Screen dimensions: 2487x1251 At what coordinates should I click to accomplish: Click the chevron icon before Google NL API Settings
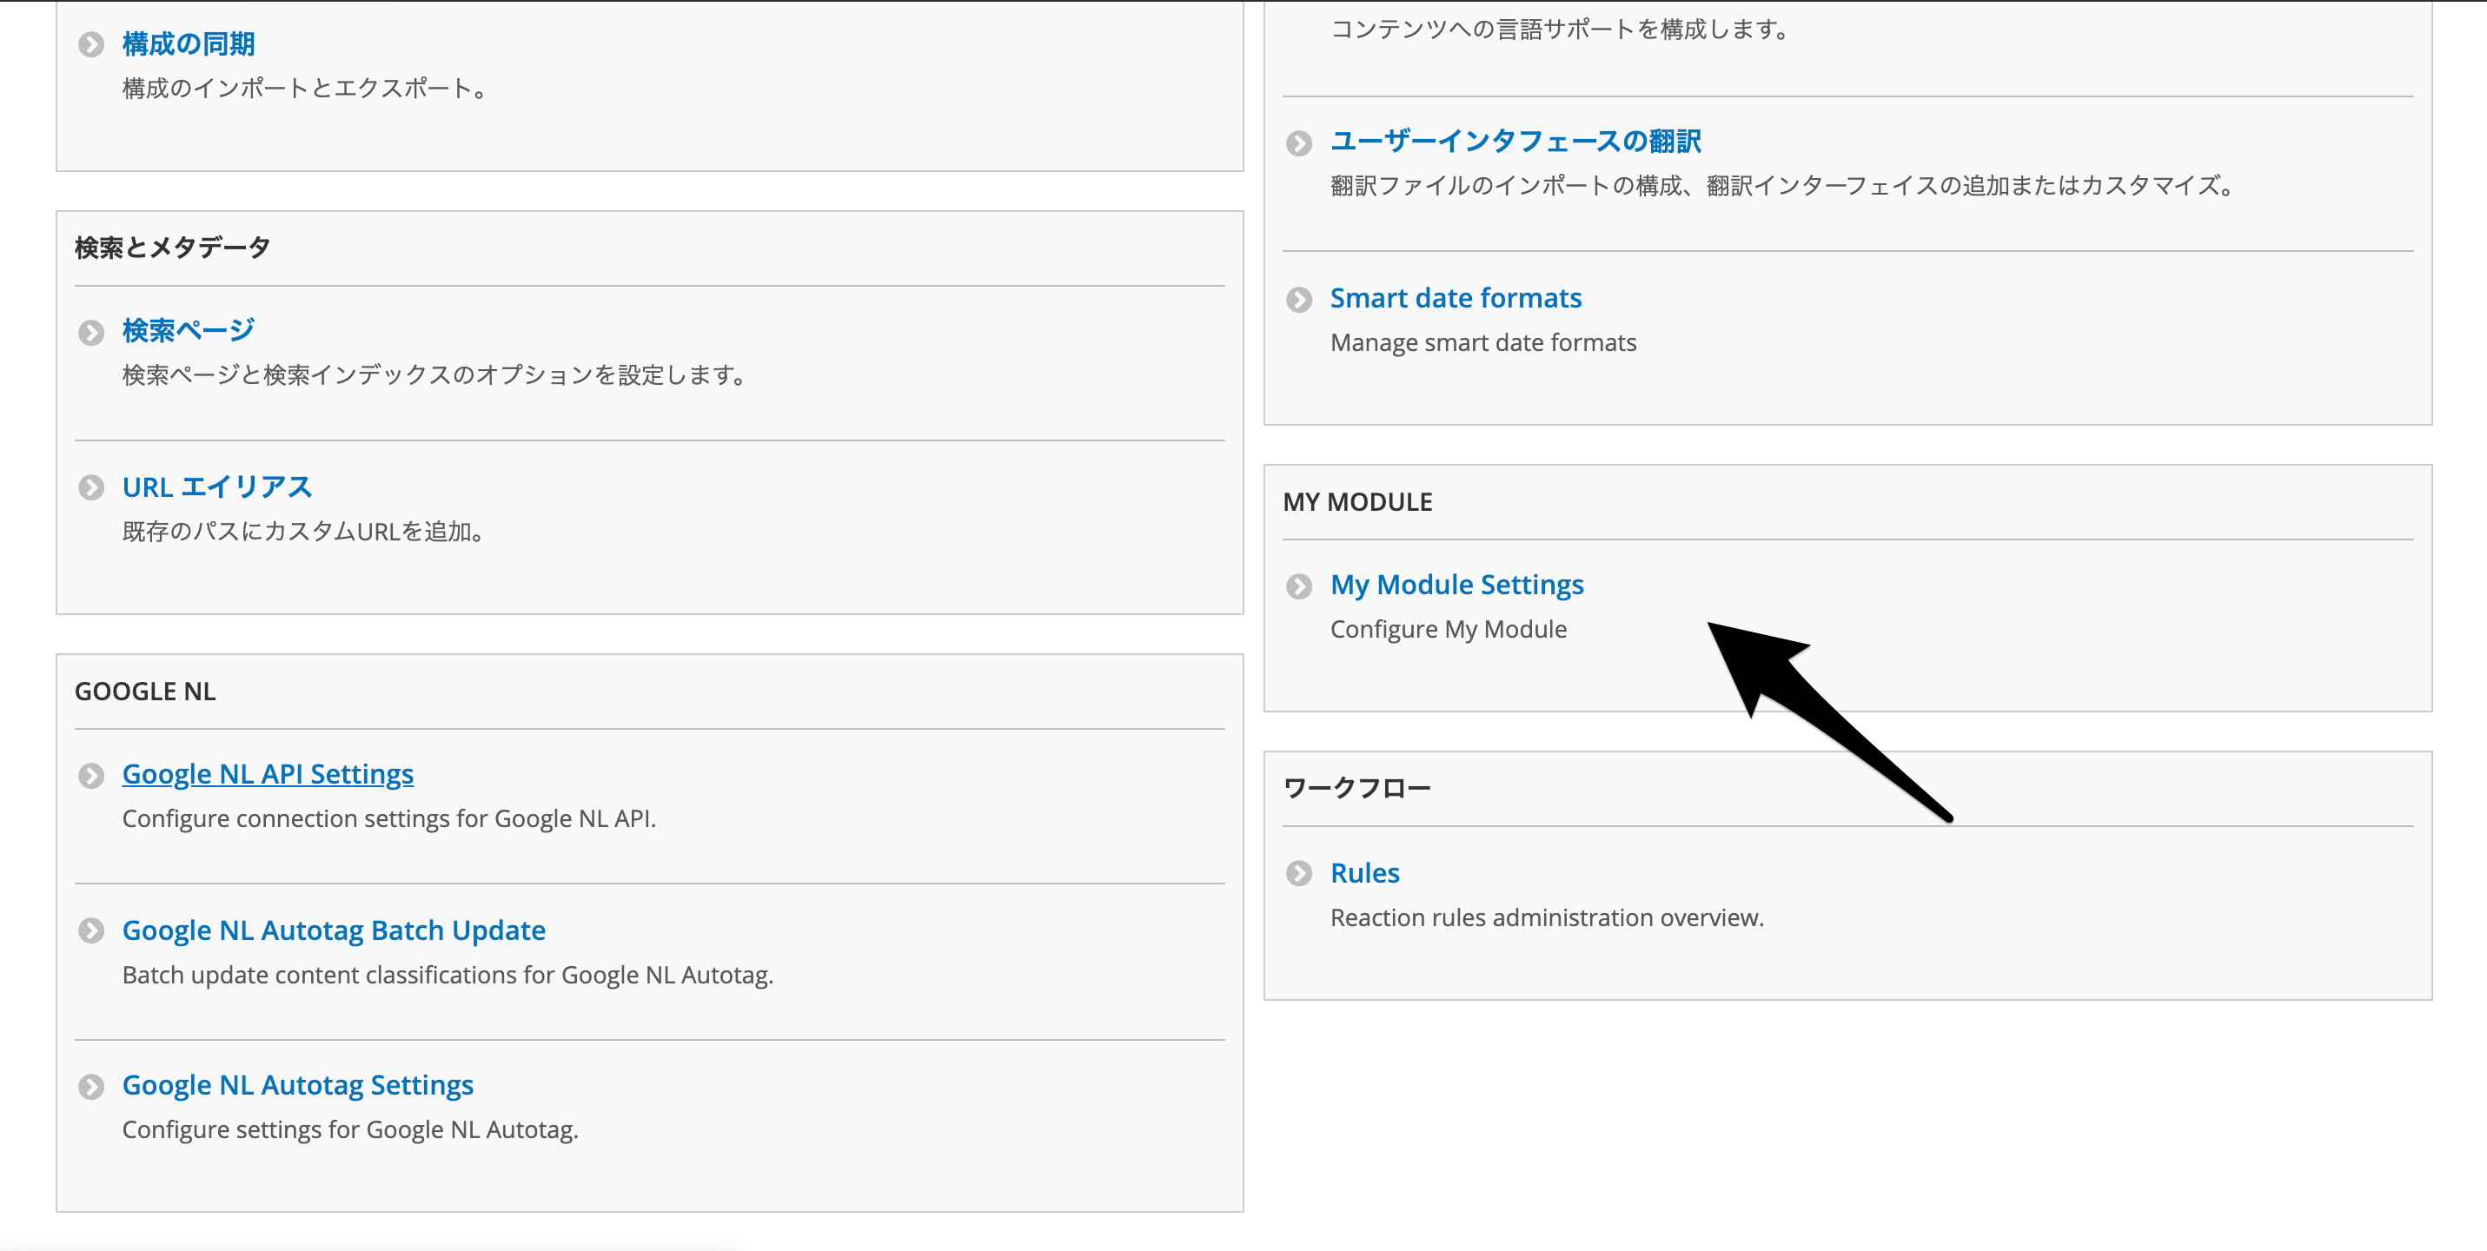93,776
